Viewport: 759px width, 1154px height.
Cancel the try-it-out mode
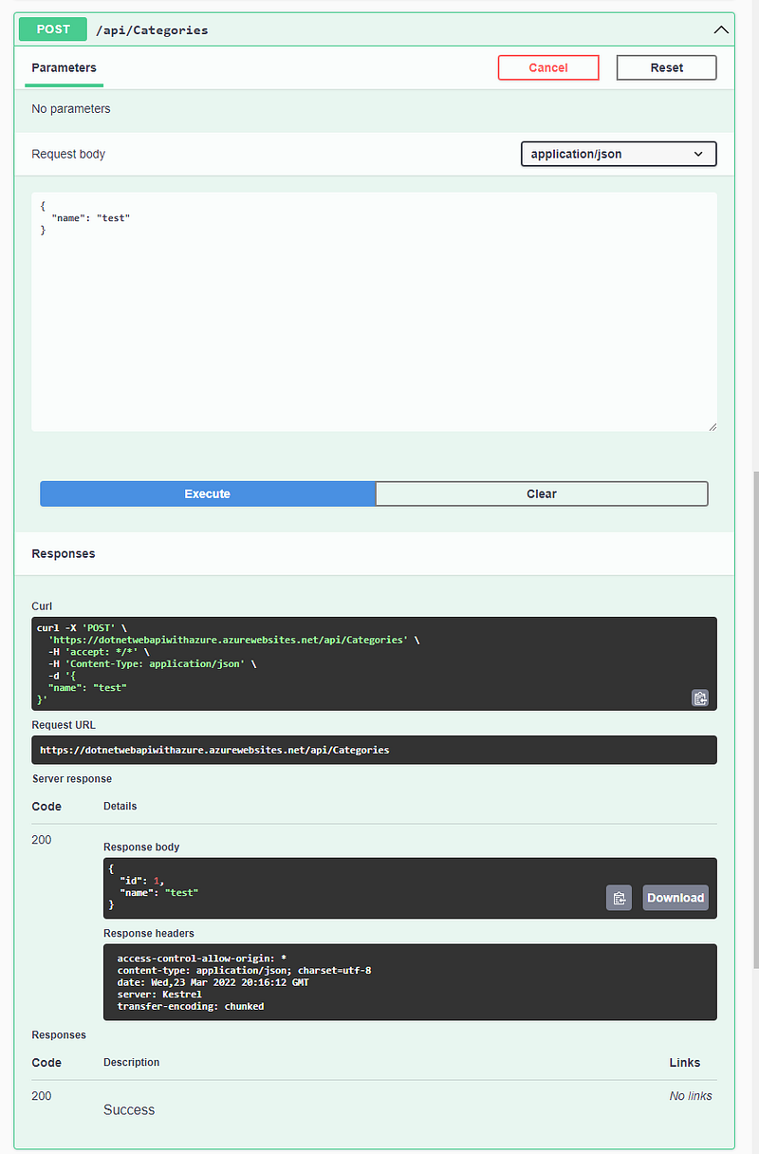(x=548, y=67)
